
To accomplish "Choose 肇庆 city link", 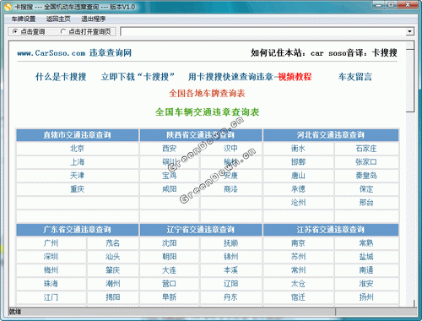I will point(112,270).
